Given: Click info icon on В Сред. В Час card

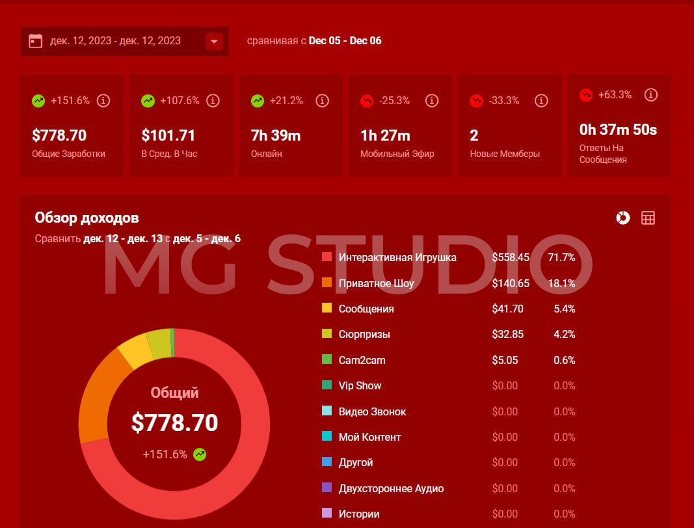Looking at the screenshot, I should click(x=212, y=101).
